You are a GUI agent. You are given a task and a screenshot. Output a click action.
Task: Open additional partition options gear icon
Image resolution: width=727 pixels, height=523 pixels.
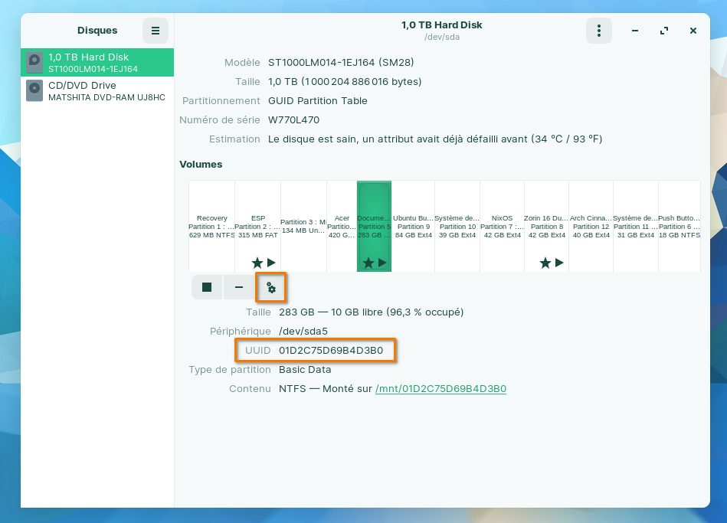271,288
